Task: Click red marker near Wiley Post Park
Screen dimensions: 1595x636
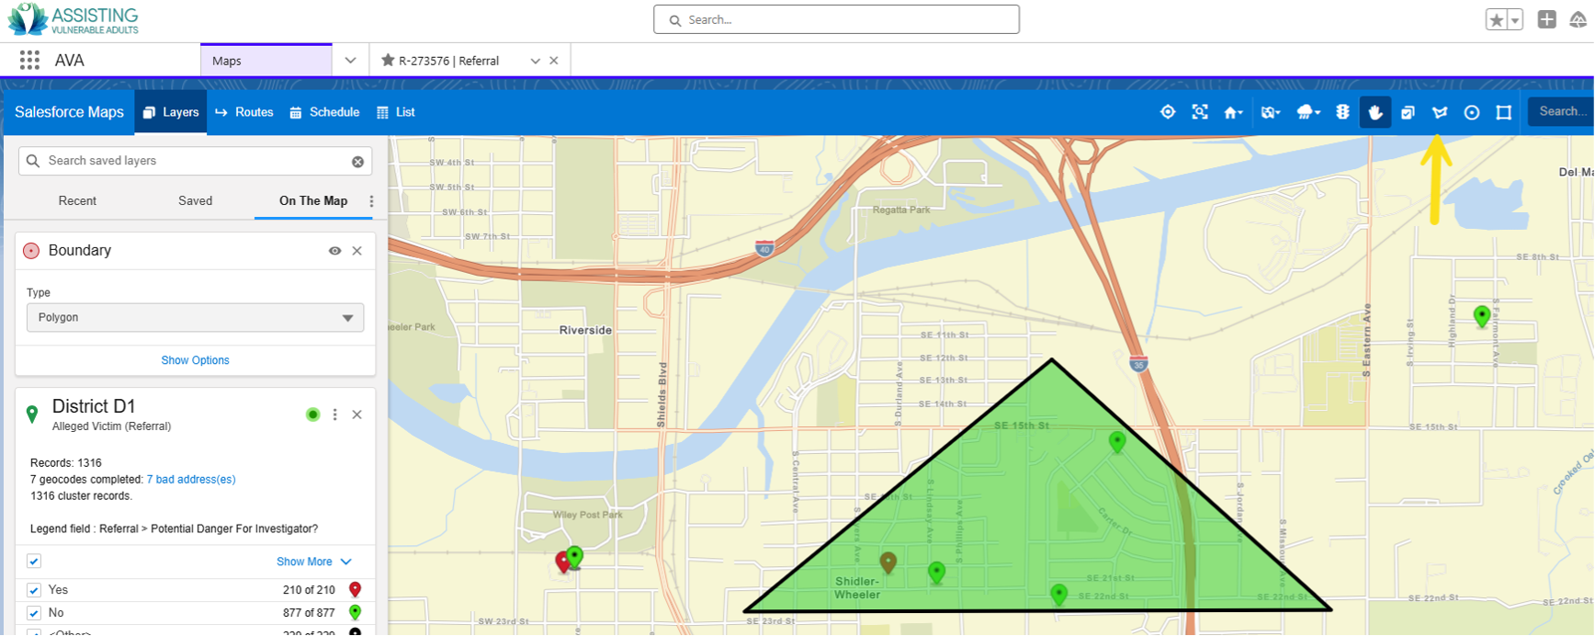Action: [x=563, y=562]
